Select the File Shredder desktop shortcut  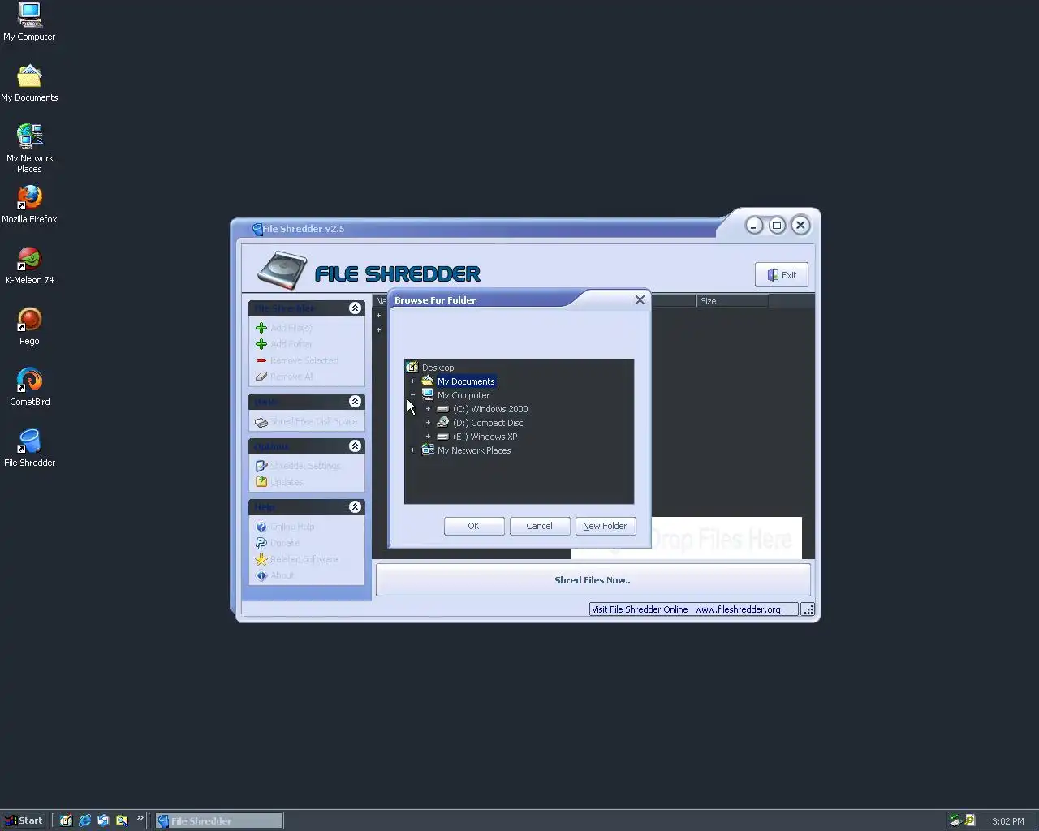pyautogui.click(x=29, y=448)
